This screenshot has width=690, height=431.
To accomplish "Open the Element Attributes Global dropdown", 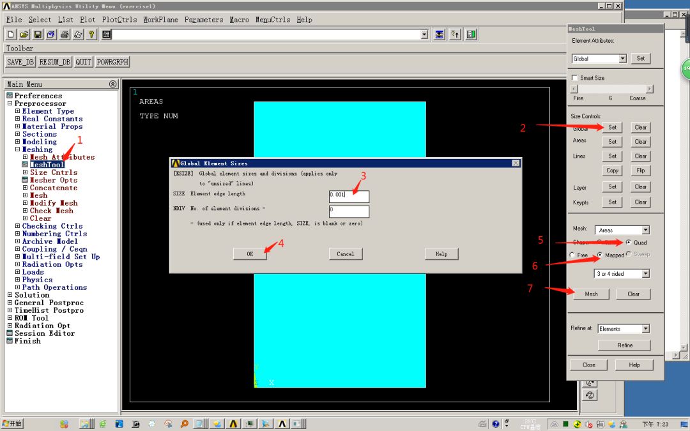I will click(623, 58).
